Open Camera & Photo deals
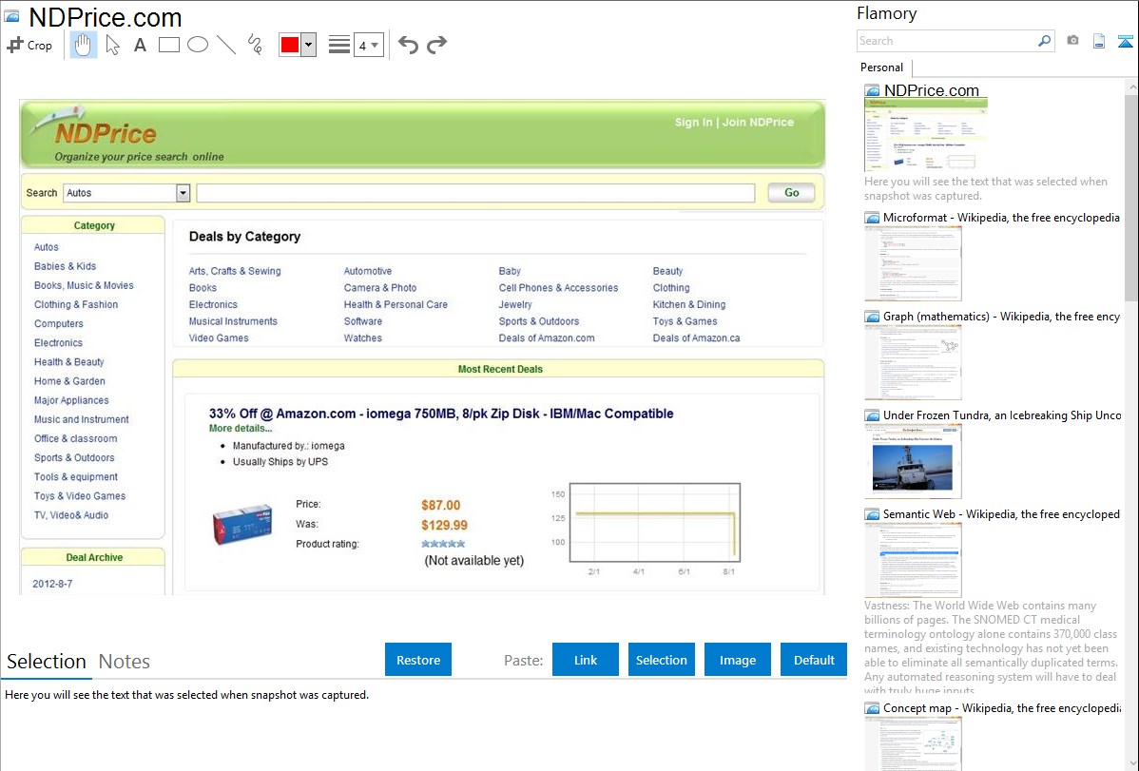The width and height of the screenshot is (1139, 771). click(x=380, y=288)
